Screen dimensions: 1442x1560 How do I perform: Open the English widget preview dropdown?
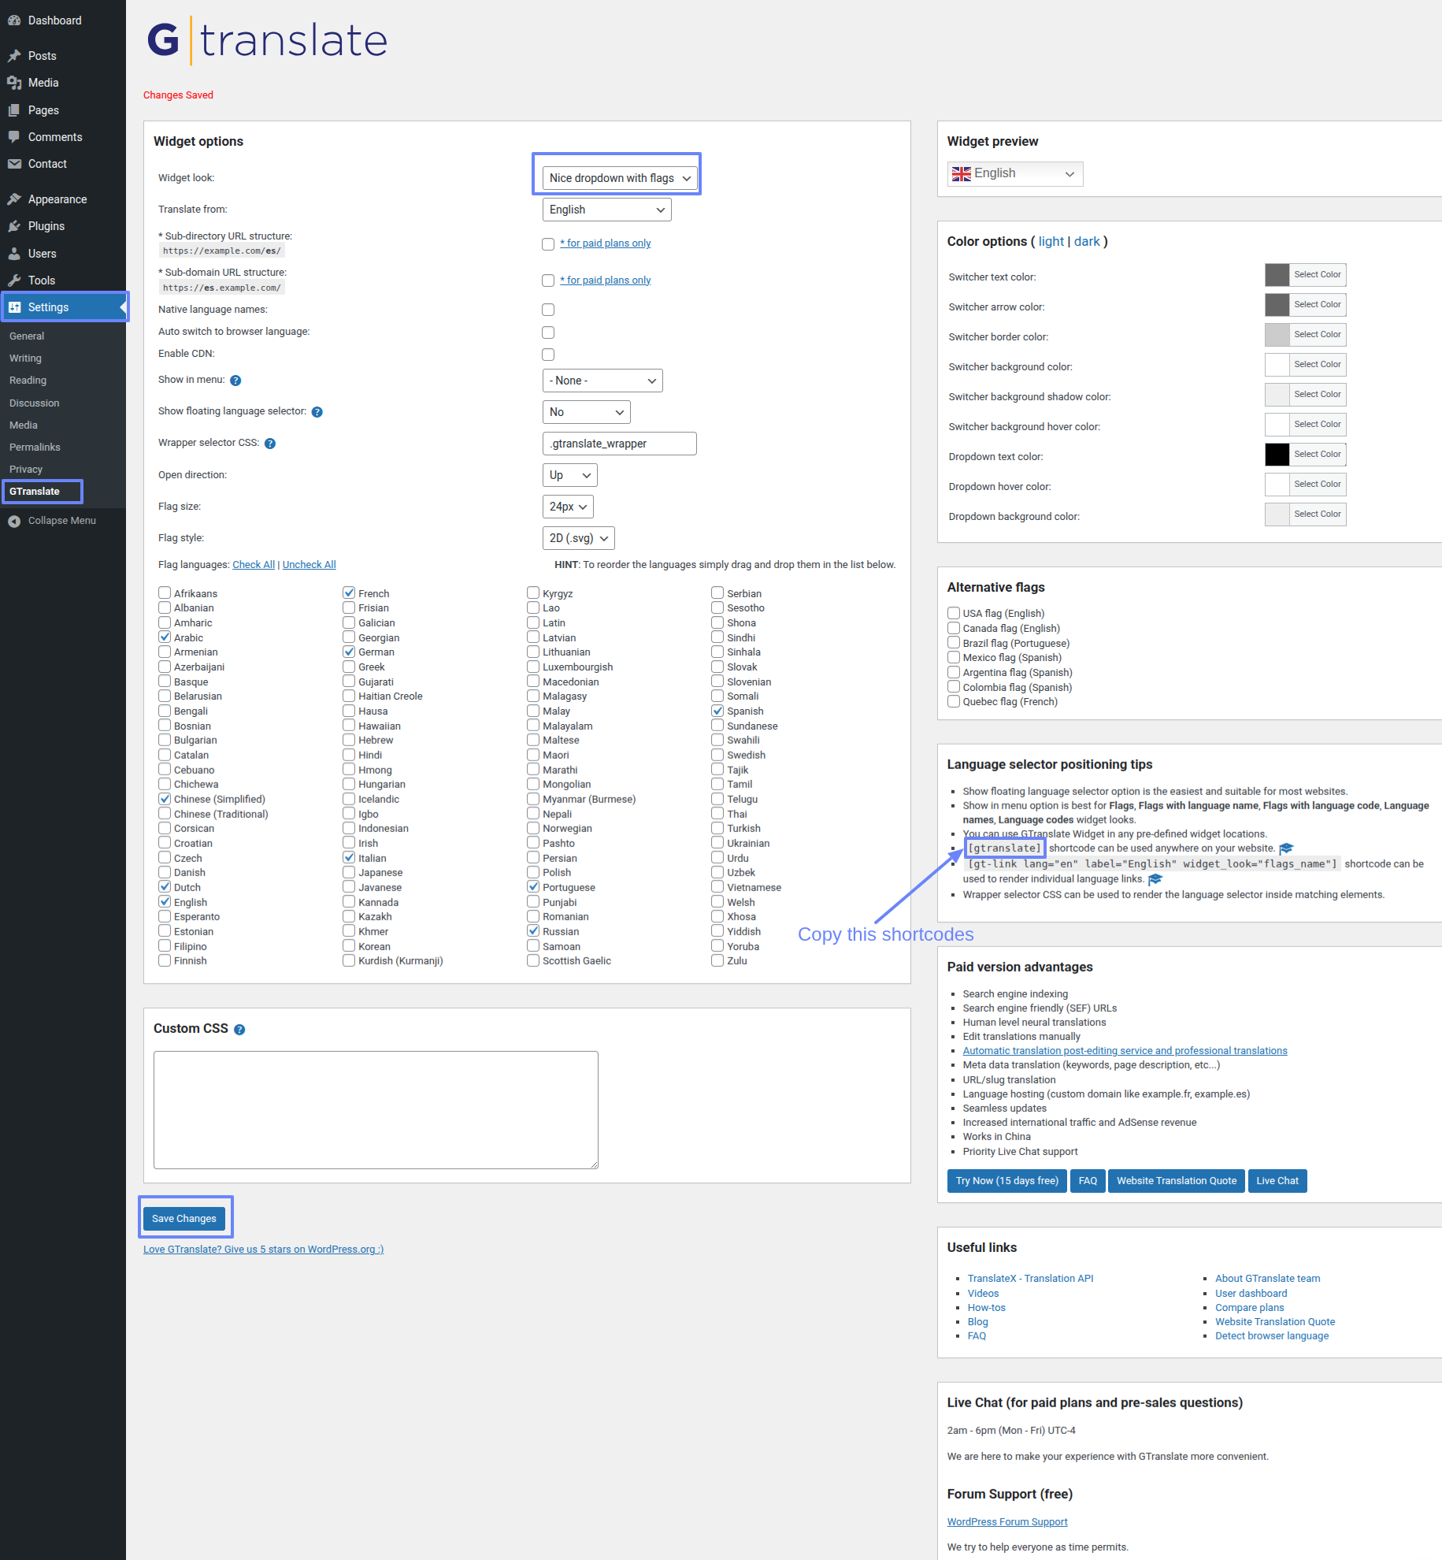(x=1014, y=174)
